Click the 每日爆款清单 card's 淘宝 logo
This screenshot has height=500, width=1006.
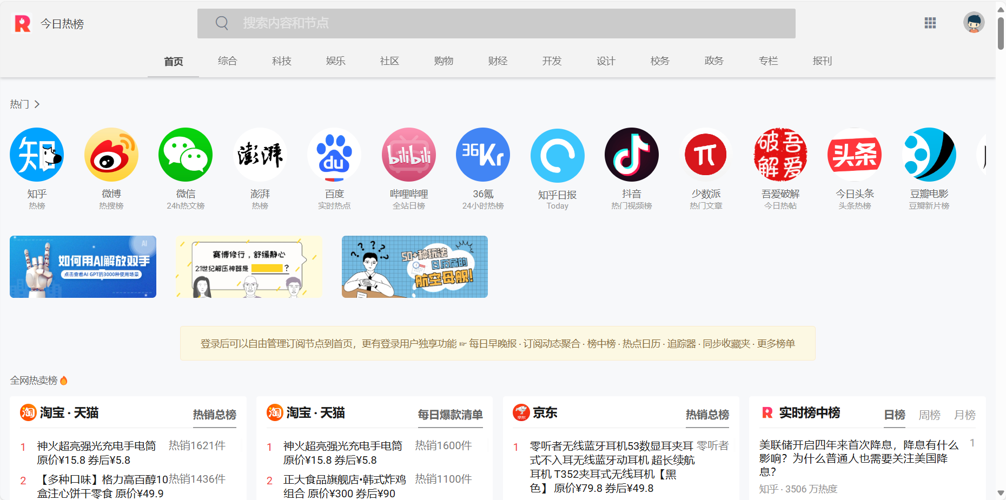275,412
